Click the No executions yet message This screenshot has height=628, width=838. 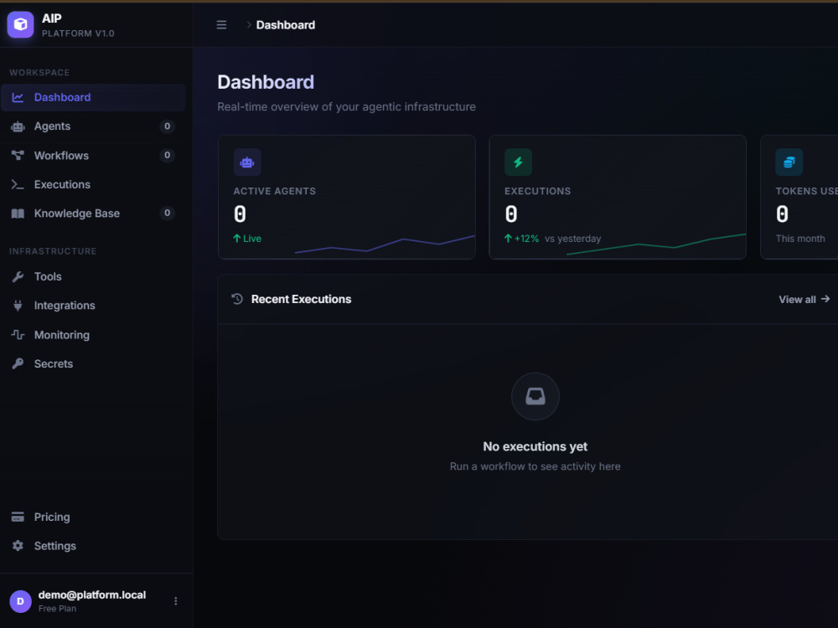point(535,446)
